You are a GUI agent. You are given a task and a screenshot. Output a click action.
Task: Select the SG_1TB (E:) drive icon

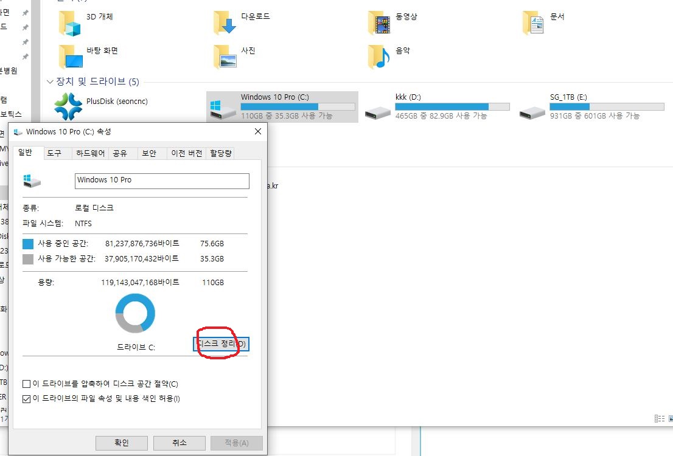[x=532, y=113]
